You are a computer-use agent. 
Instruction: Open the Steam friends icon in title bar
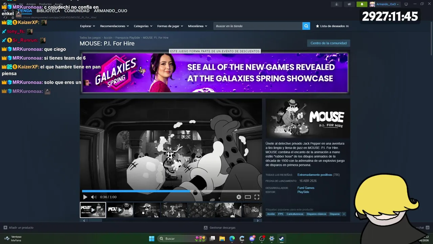[336, 4]
